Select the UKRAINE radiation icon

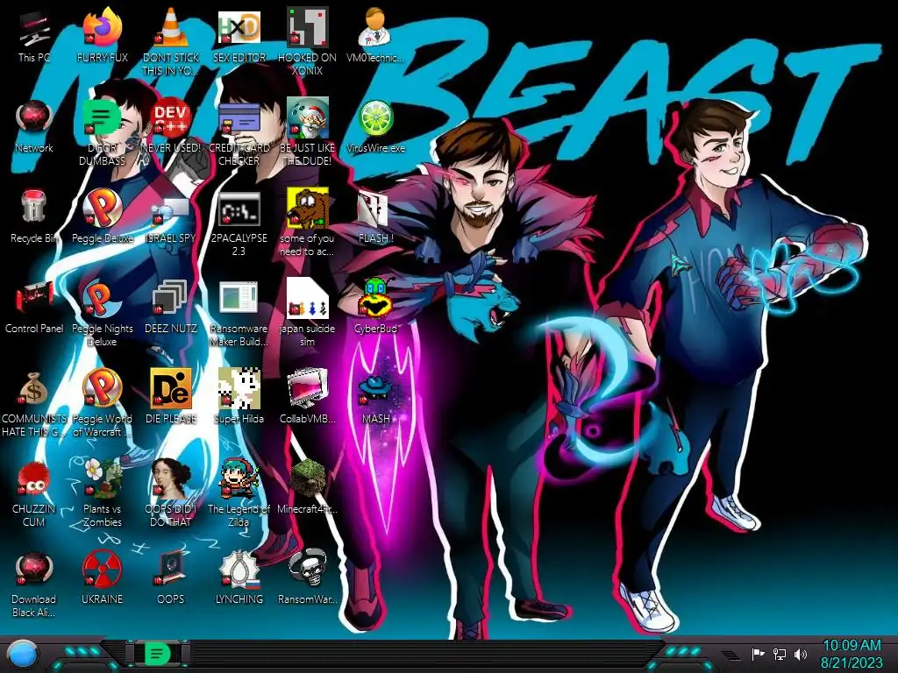[103, 569]
